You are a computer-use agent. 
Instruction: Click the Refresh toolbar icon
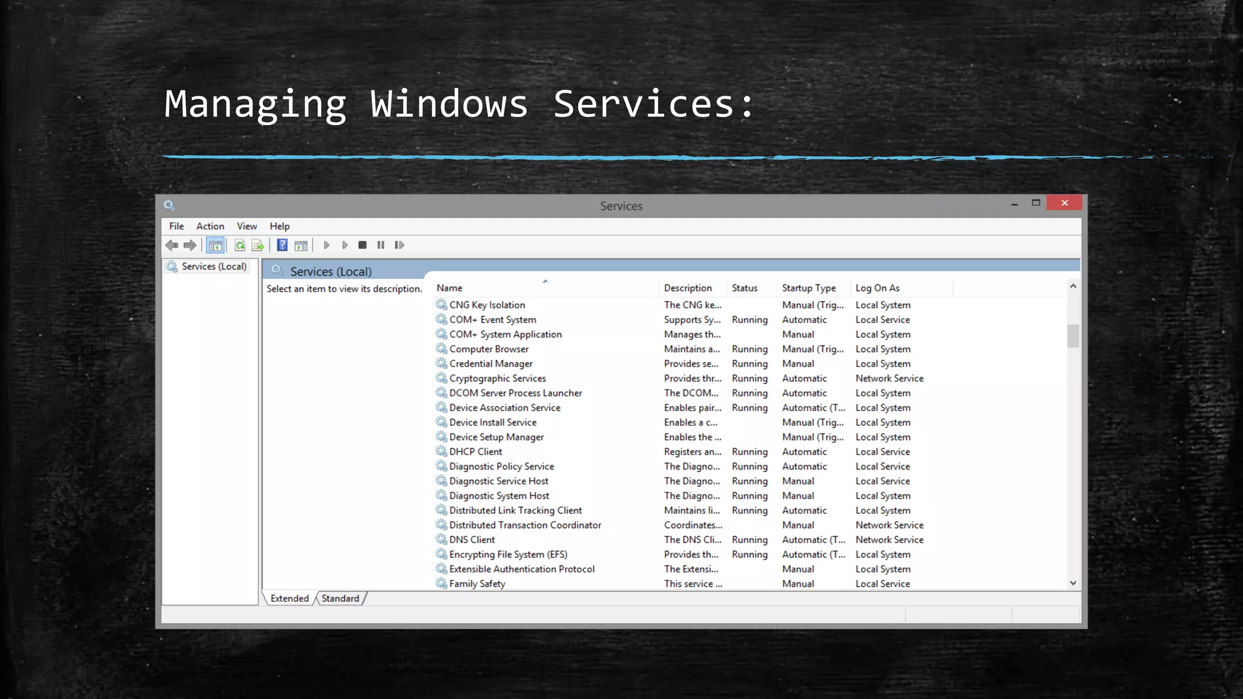tap(240, 245)
